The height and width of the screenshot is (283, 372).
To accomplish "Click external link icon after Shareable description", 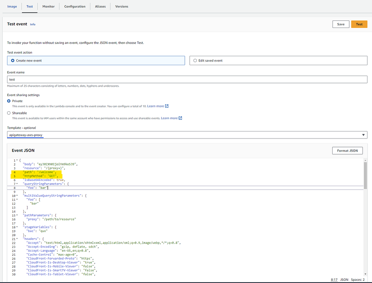I will coord(180,118).
